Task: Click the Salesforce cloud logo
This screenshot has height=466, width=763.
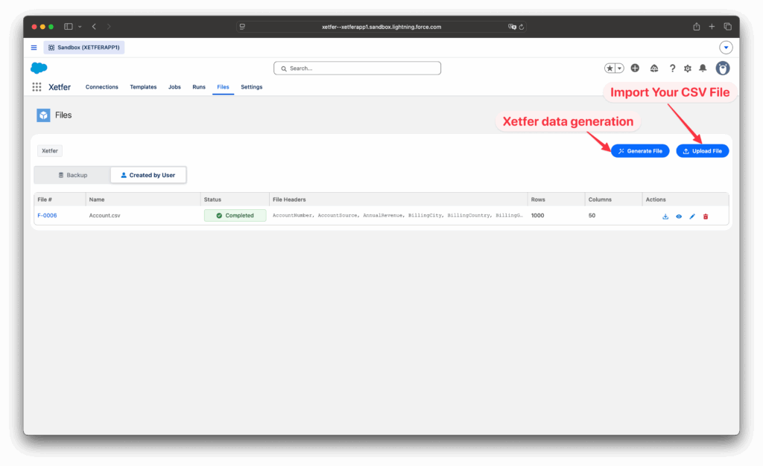Action: click(x=39, y=68)
